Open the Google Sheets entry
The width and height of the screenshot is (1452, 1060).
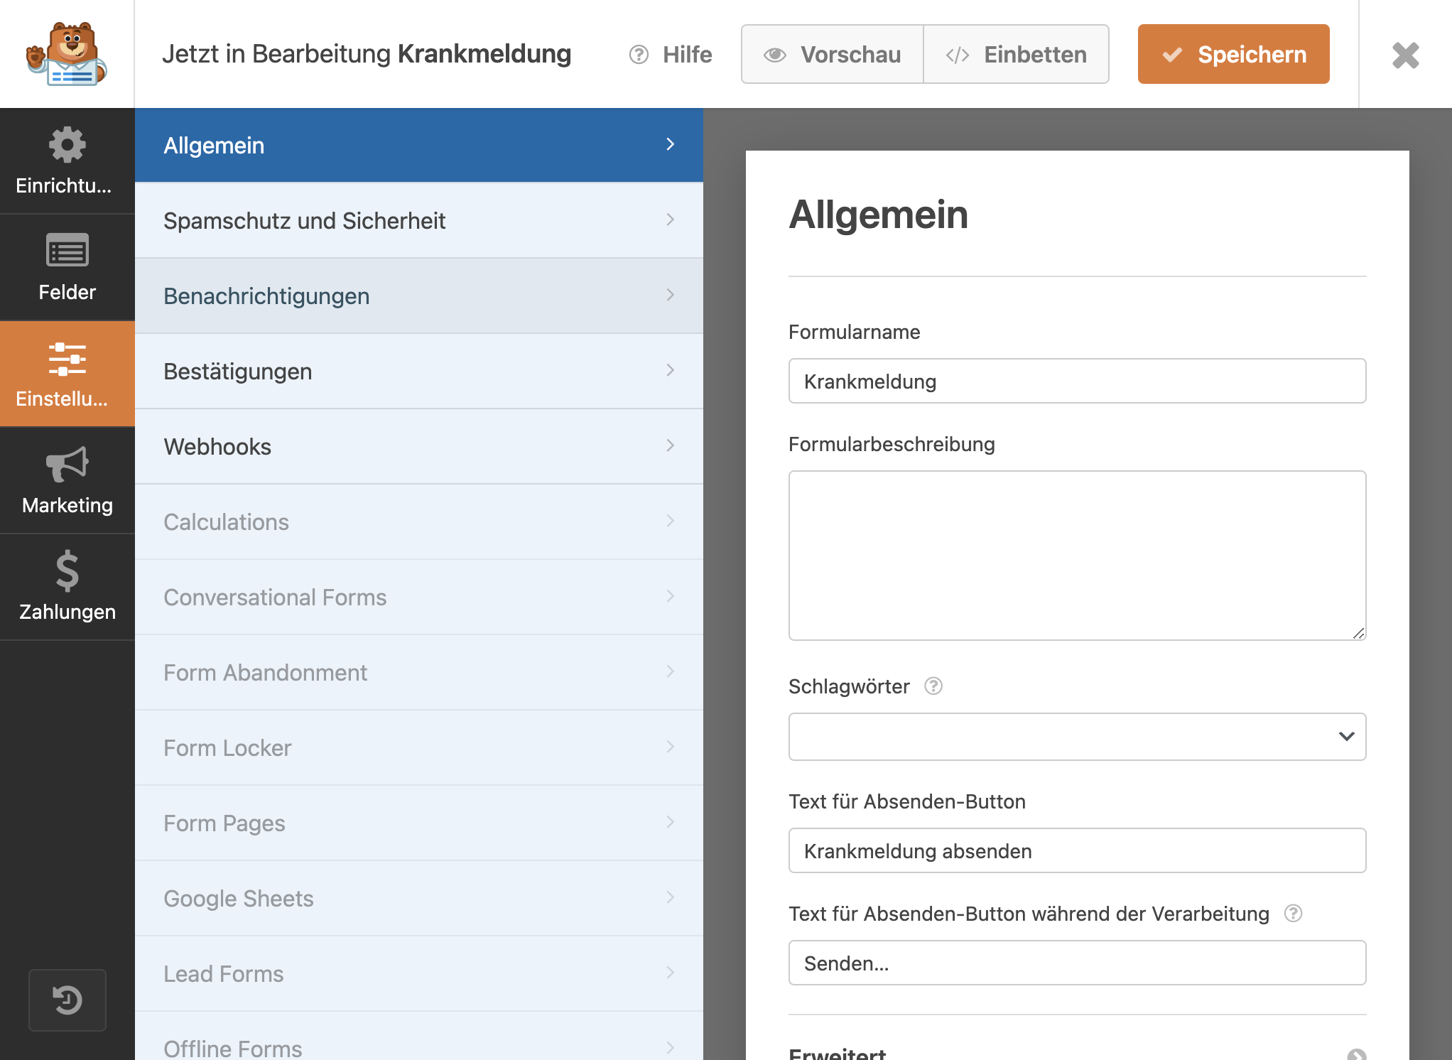tap(419, 899)
